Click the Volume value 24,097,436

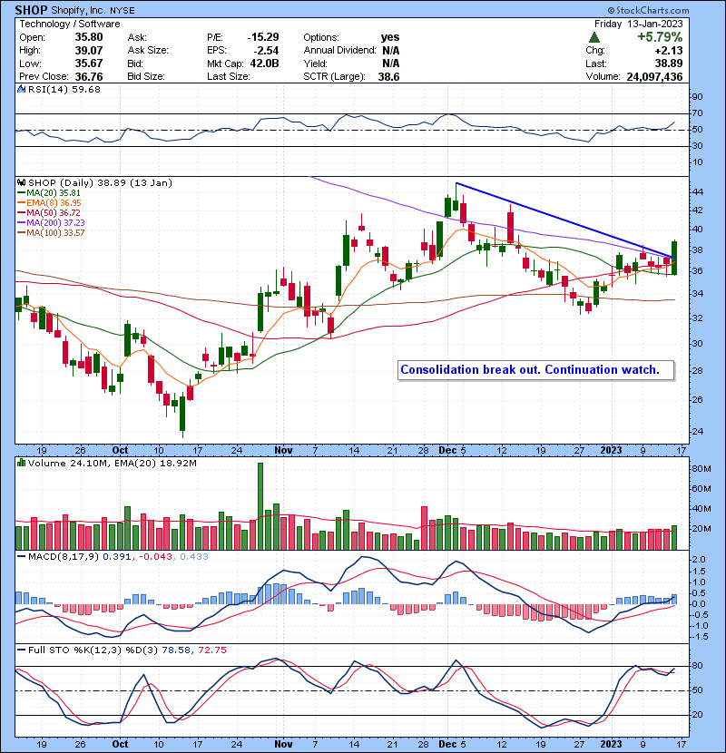click(x=654, y=76)
